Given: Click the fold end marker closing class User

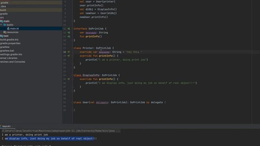Looking at the screenshot, I should pyautogui.click(x=73, y=110).
